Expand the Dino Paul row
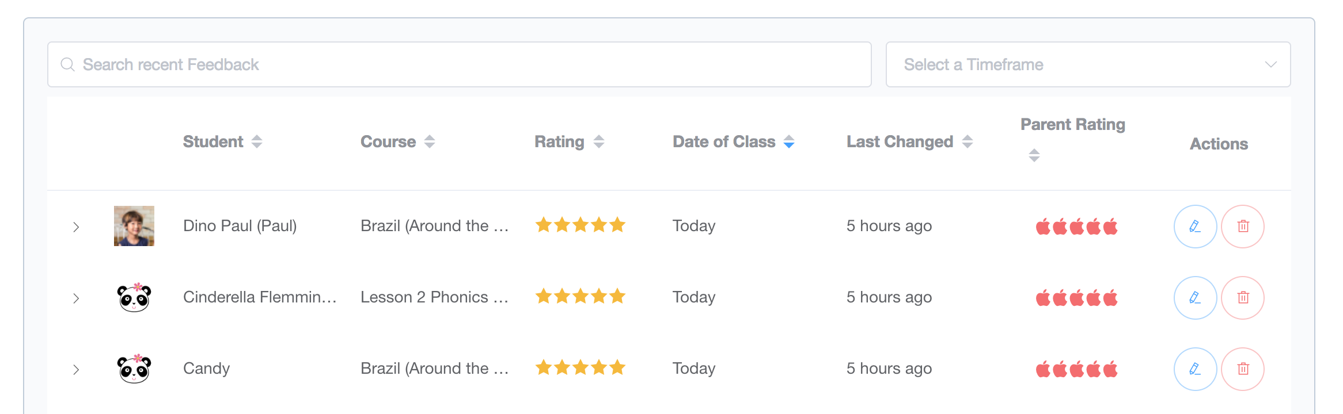 click(x=76, y=227)
